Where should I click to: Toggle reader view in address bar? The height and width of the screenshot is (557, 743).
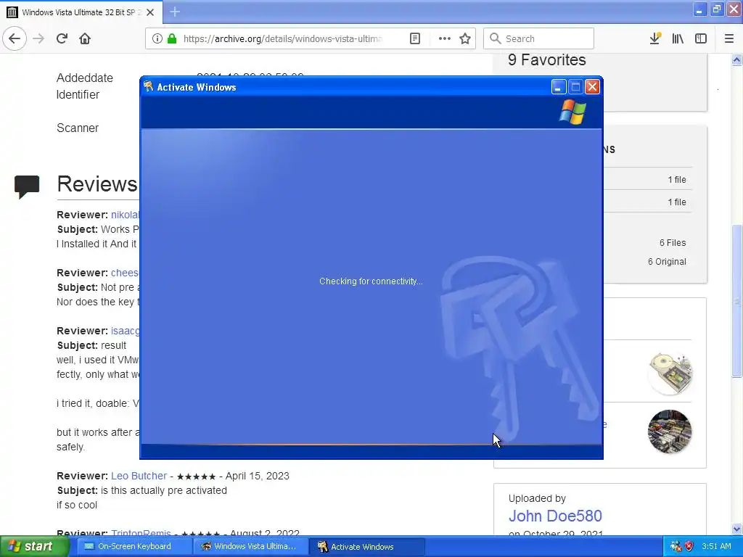pos(414,38)
